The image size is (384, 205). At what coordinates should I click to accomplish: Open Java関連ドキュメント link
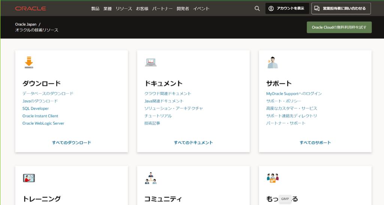(164, 101)
